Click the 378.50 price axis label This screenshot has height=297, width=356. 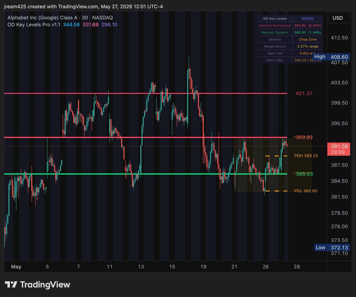(339, 213)
